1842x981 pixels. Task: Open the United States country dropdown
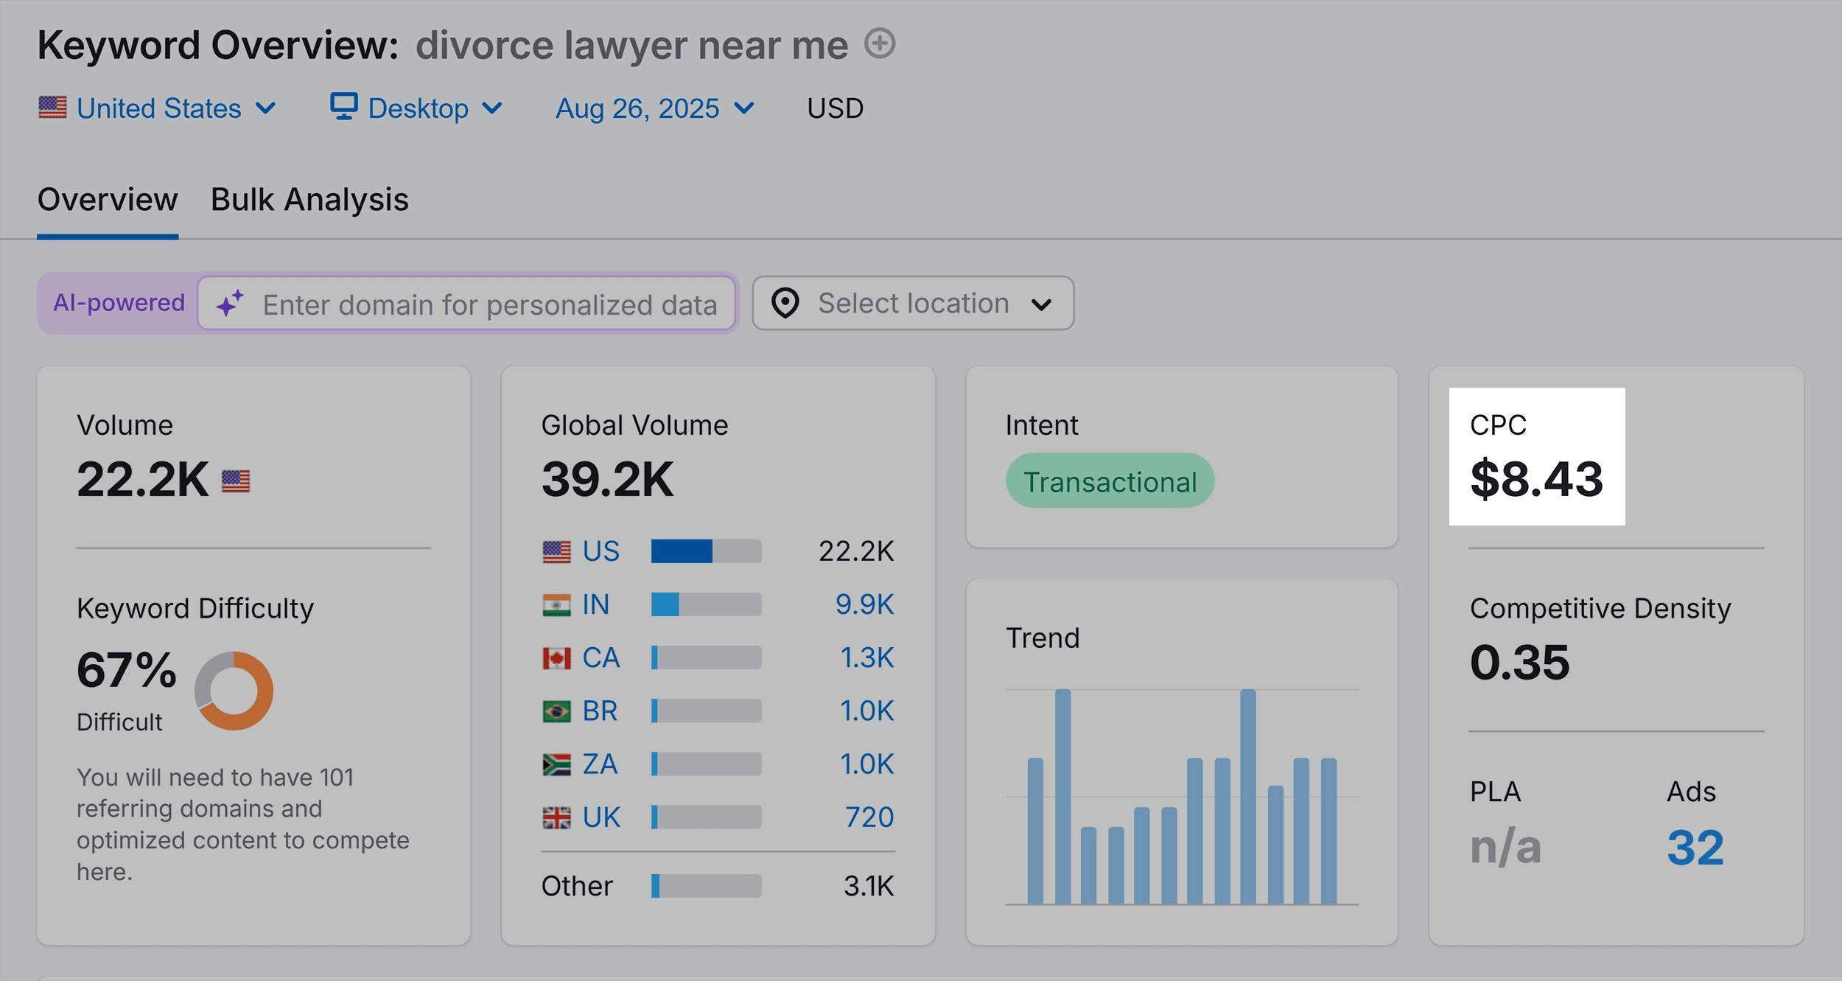click(158, 108)
